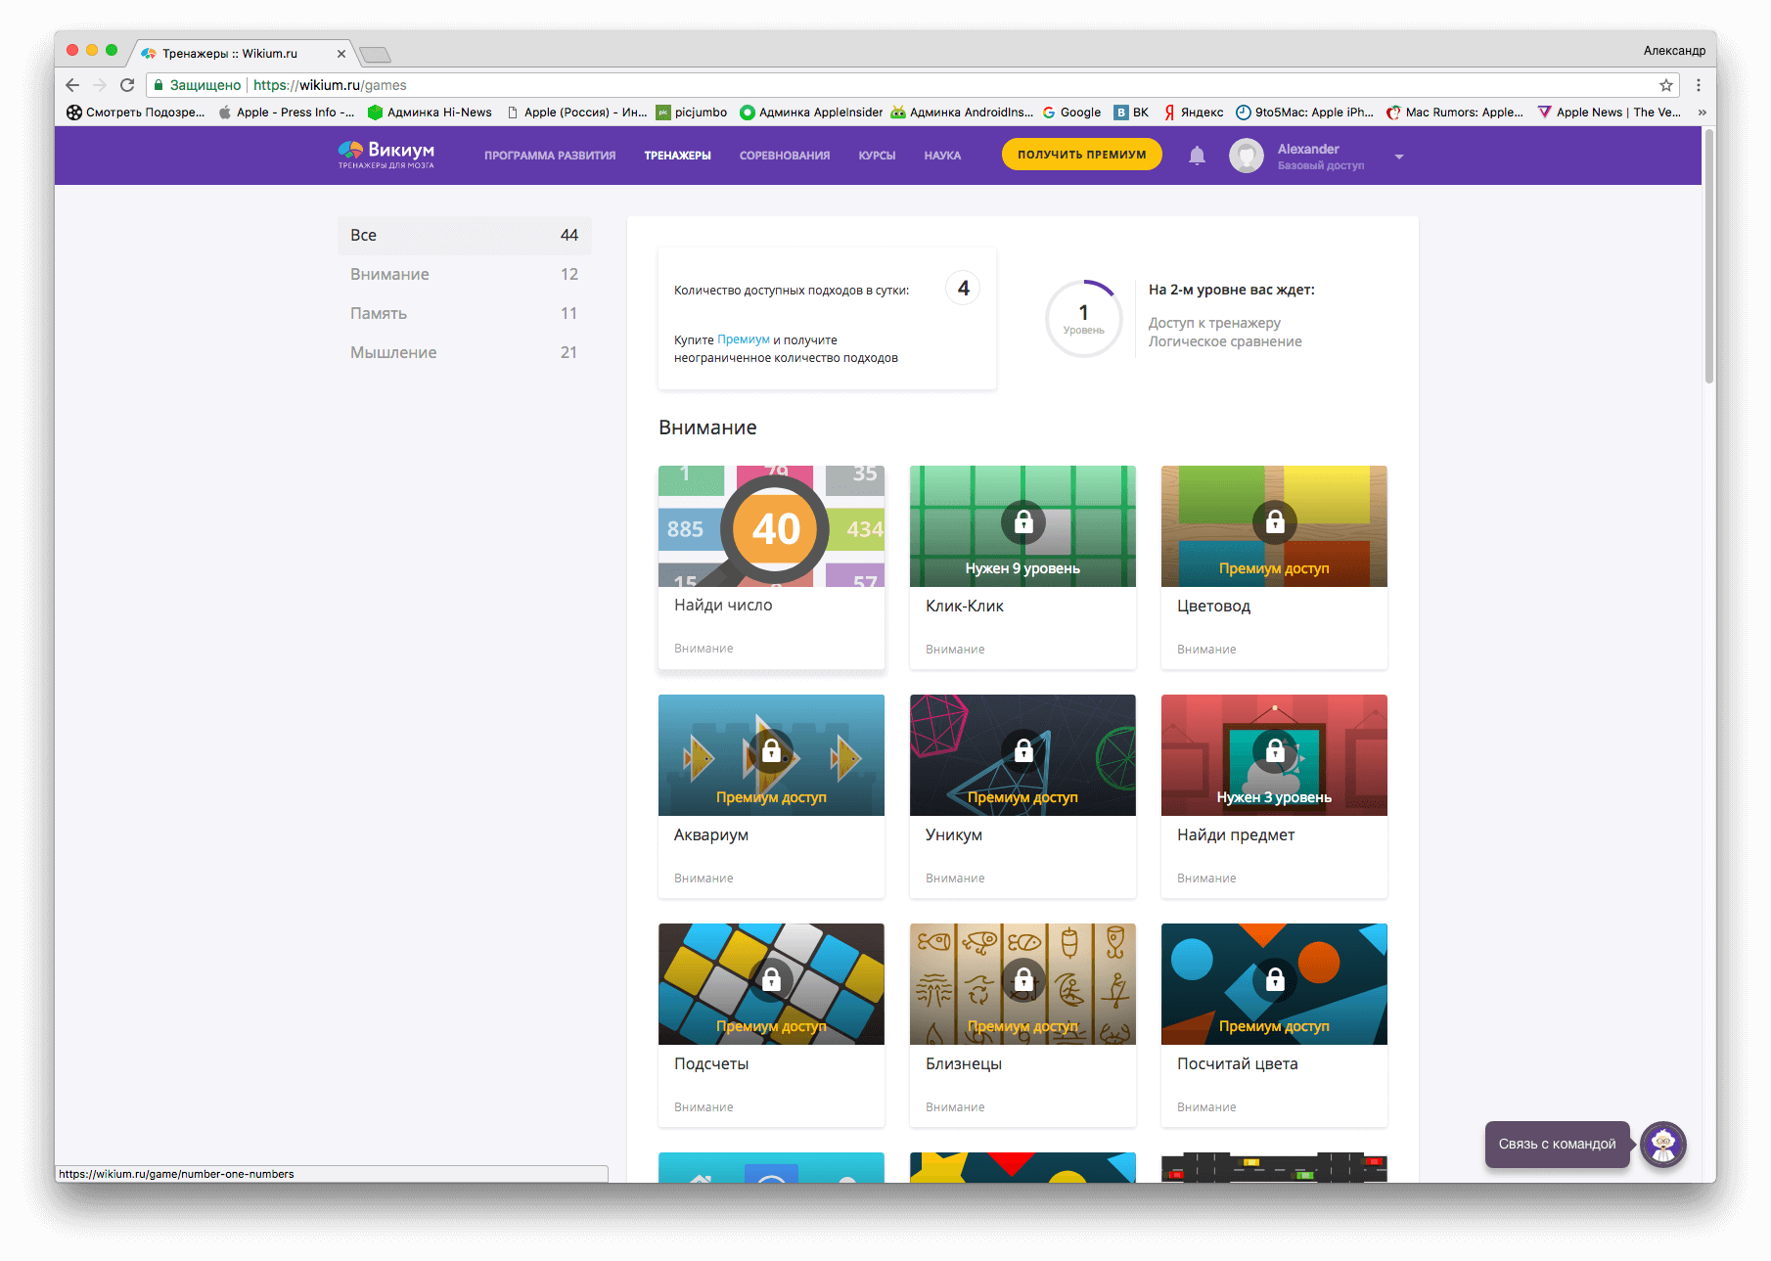This screenshot has width=1771, height=1261.
Task: Click the browser back arrow
Action: click(x=72, y=85)
